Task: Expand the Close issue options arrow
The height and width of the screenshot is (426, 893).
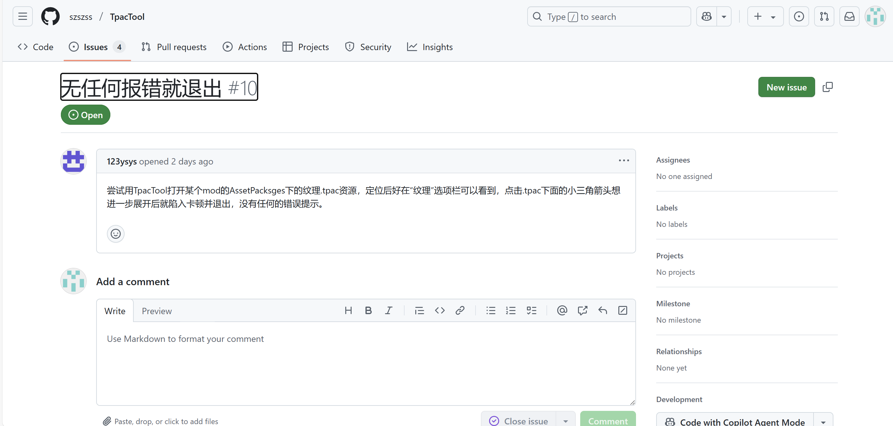Action: point(565,421)
